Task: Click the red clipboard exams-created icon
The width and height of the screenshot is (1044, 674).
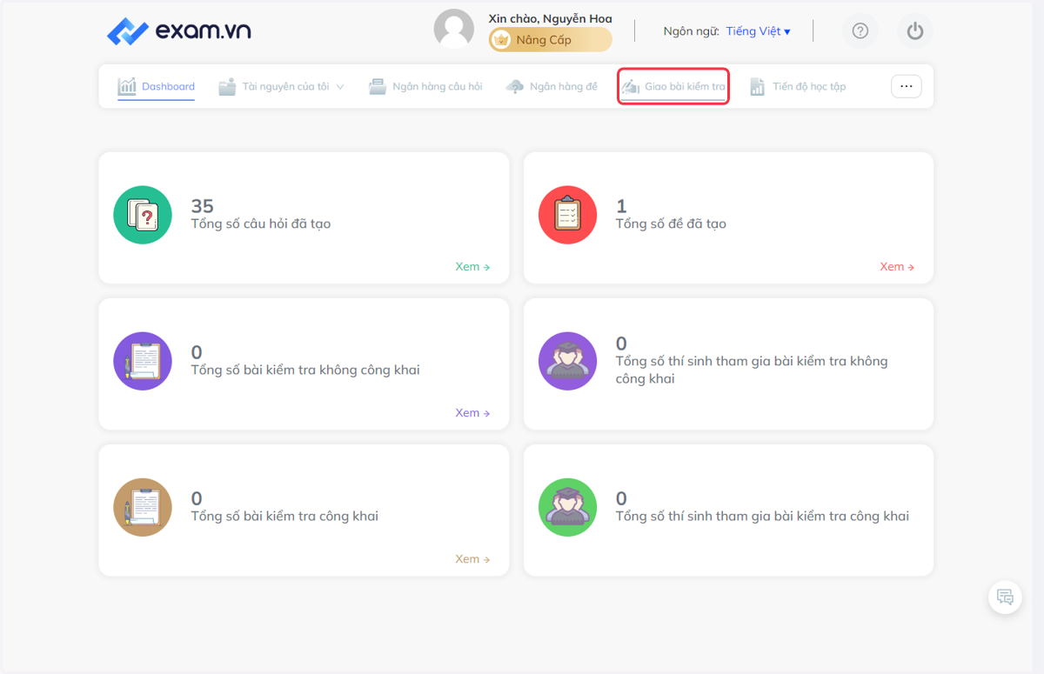Action: (567, 215)
